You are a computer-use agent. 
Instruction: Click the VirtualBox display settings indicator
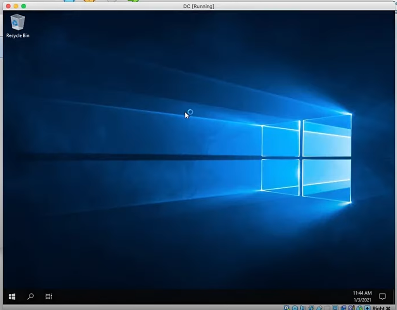(x=335, y=308)
